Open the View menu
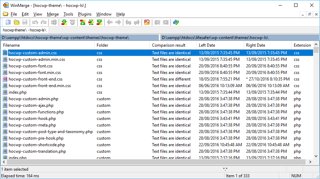 [x=38, y=14]
